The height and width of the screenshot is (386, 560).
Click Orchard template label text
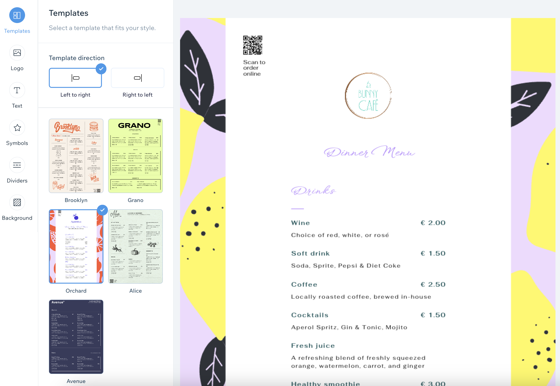pos(76,291)
